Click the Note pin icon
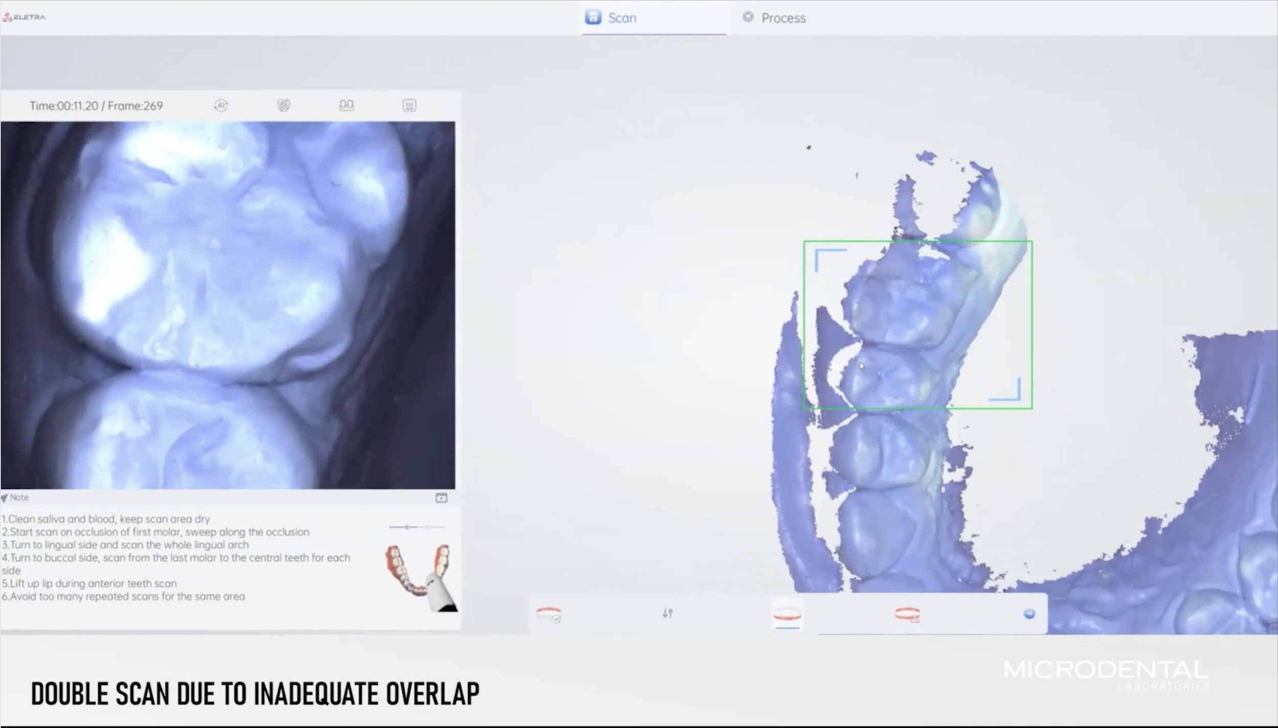Screen dimensions: 1278x728 pos(5,498)
